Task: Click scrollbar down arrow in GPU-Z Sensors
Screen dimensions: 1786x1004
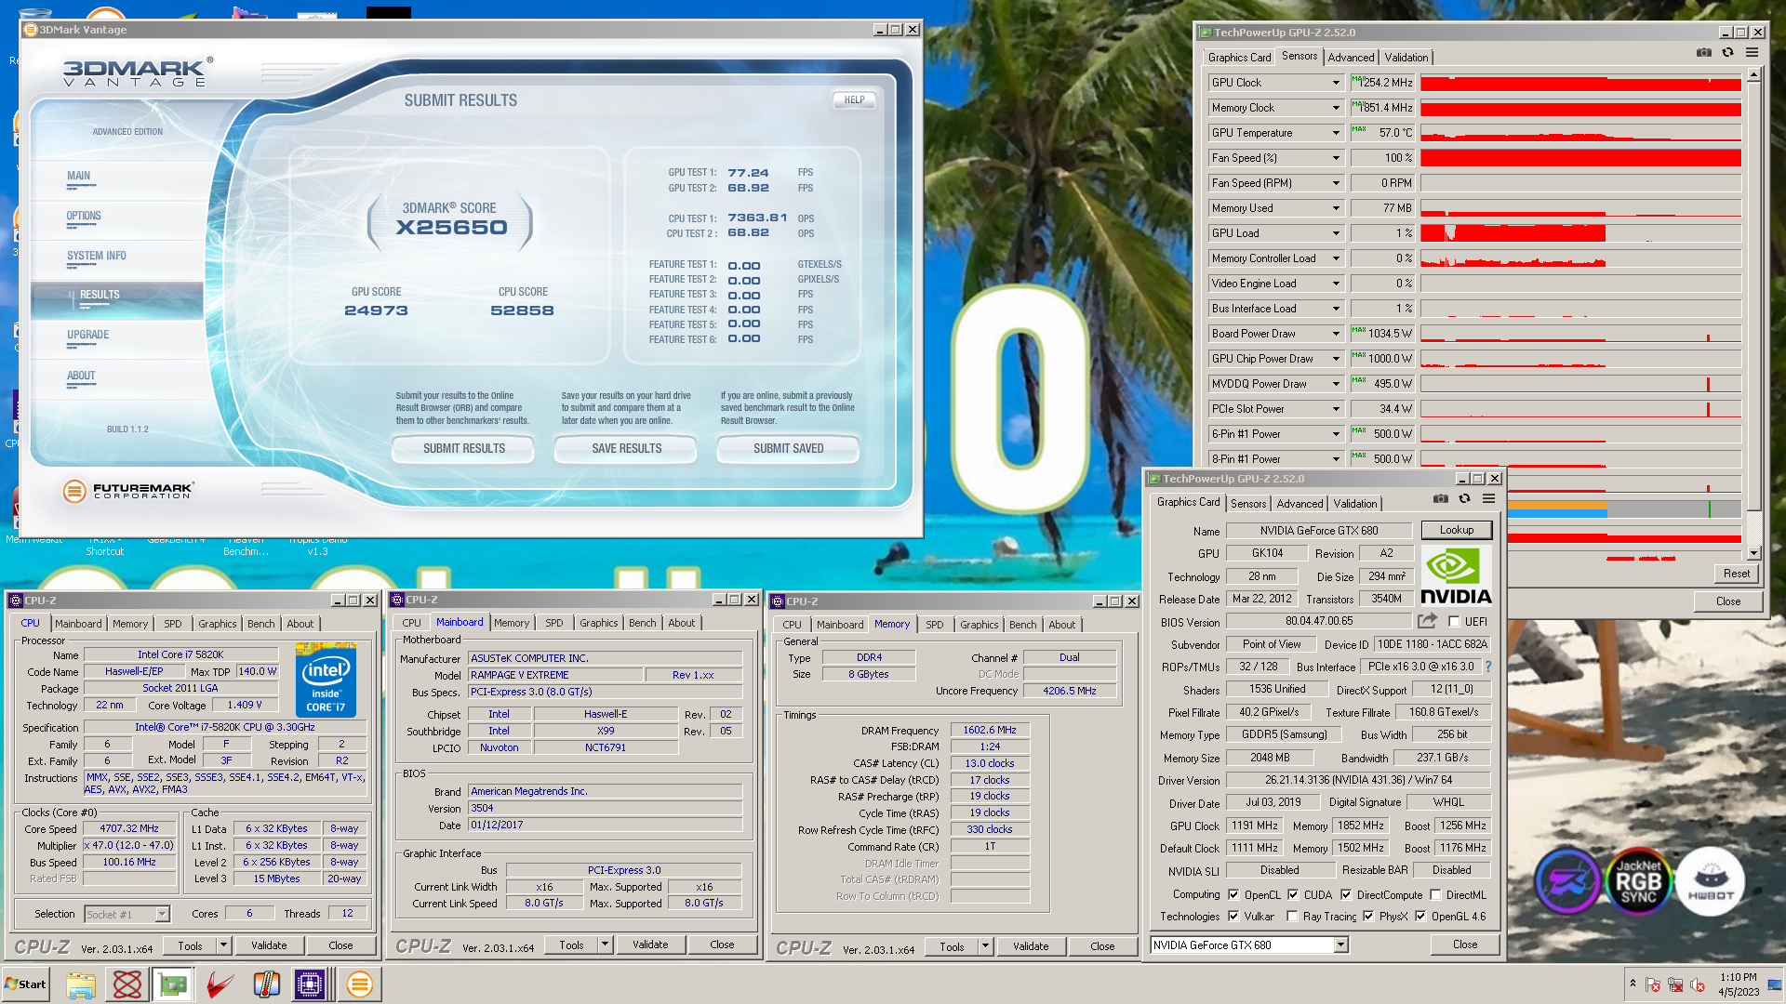Action: click(x=1753, y=553)
